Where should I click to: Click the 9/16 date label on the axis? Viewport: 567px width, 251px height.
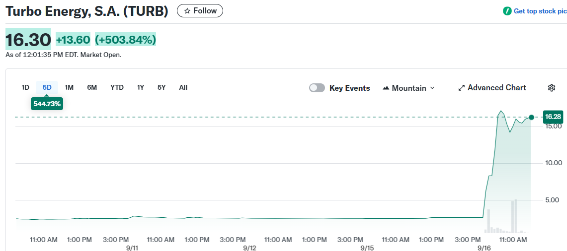tap(484, 248)
